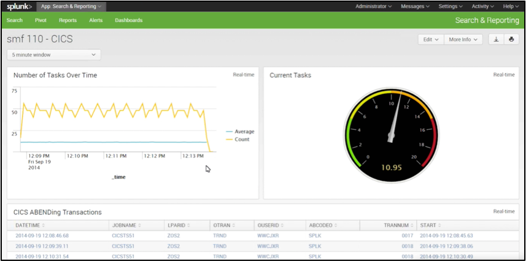Viewport: 526px width, 261px height.
Task: Sort table by ABCODEO column
Action: click(323, 225)
